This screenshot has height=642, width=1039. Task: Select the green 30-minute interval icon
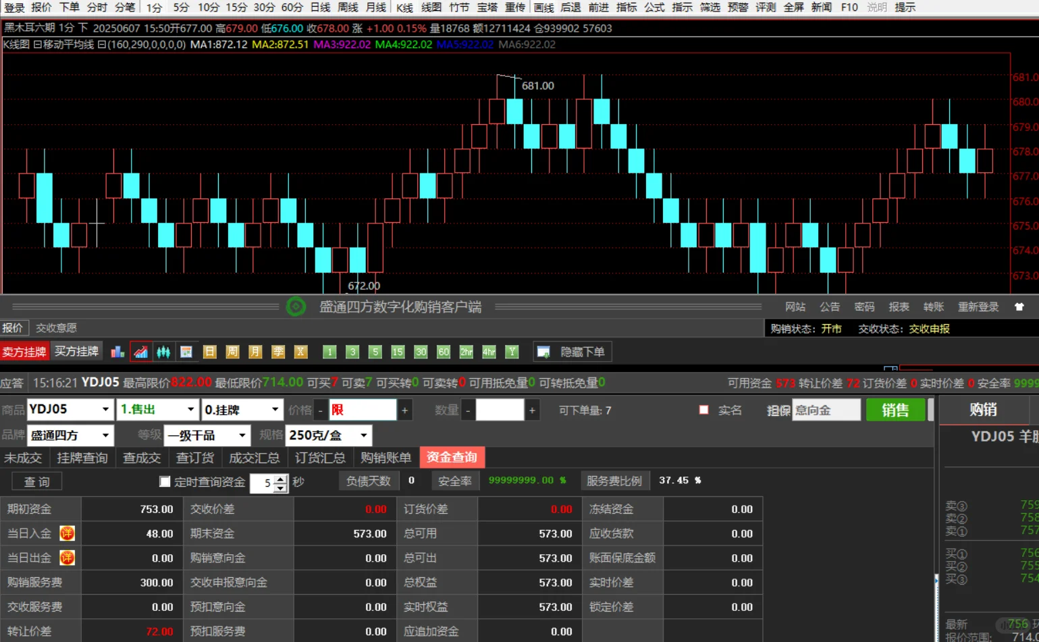[x=421, y=352]
